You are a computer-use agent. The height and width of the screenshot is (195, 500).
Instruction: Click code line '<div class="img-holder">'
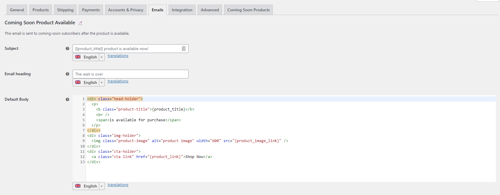tap(114, 136)
